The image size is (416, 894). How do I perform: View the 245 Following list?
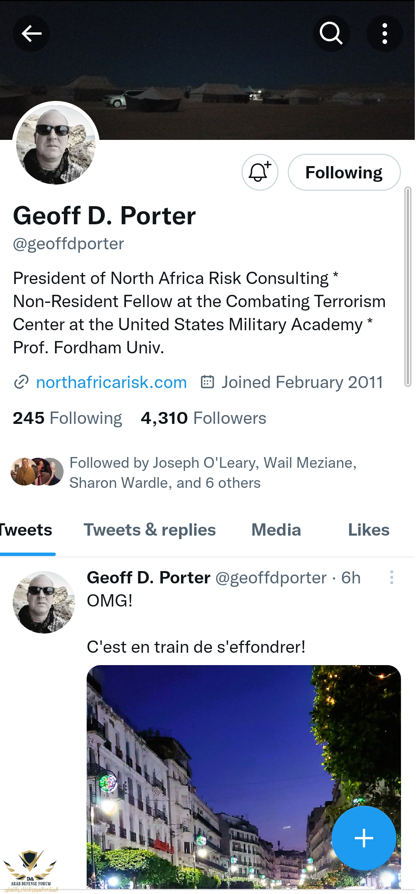click(67, 418)
